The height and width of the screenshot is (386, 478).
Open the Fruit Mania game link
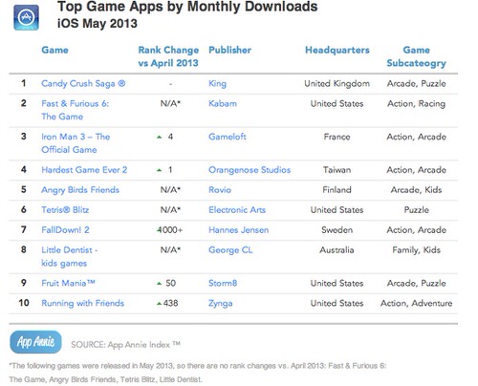point(68,283)
